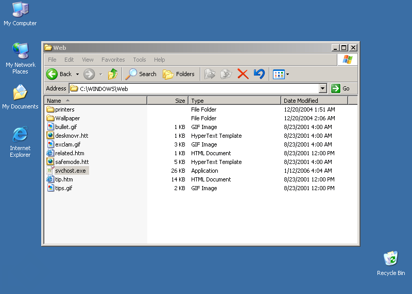Viewport: 412px width, 294px height.
Task: Open the Address bar dropdown list
Action: [323, 88]
